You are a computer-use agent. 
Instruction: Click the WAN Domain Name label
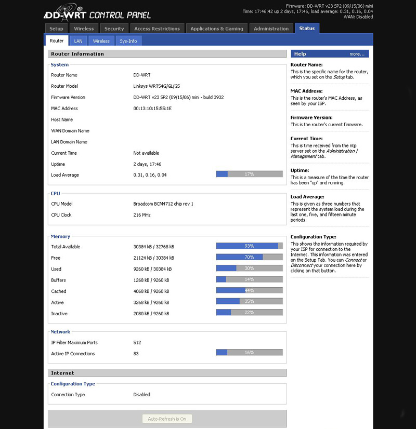coord(70,131)
